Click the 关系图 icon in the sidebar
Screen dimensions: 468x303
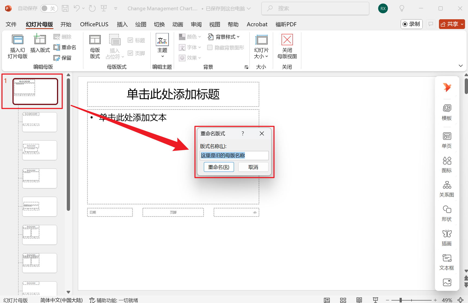coord(447,188)
